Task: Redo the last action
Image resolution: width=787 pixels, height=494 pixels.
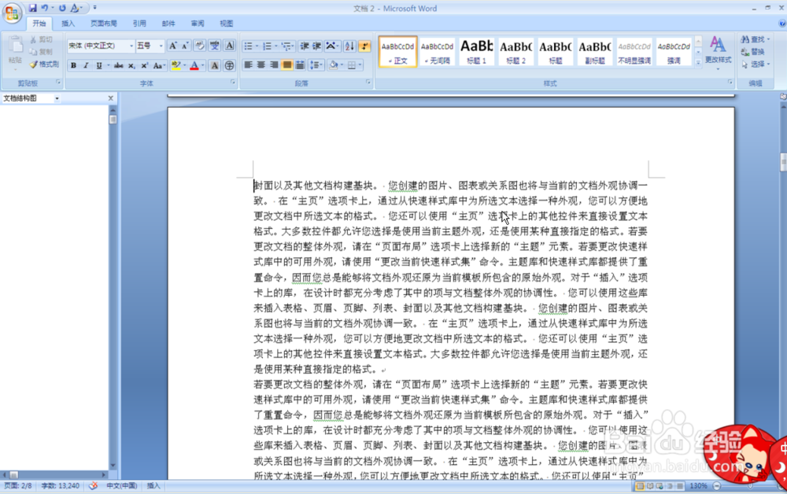Action: click(x=62, y=8)
